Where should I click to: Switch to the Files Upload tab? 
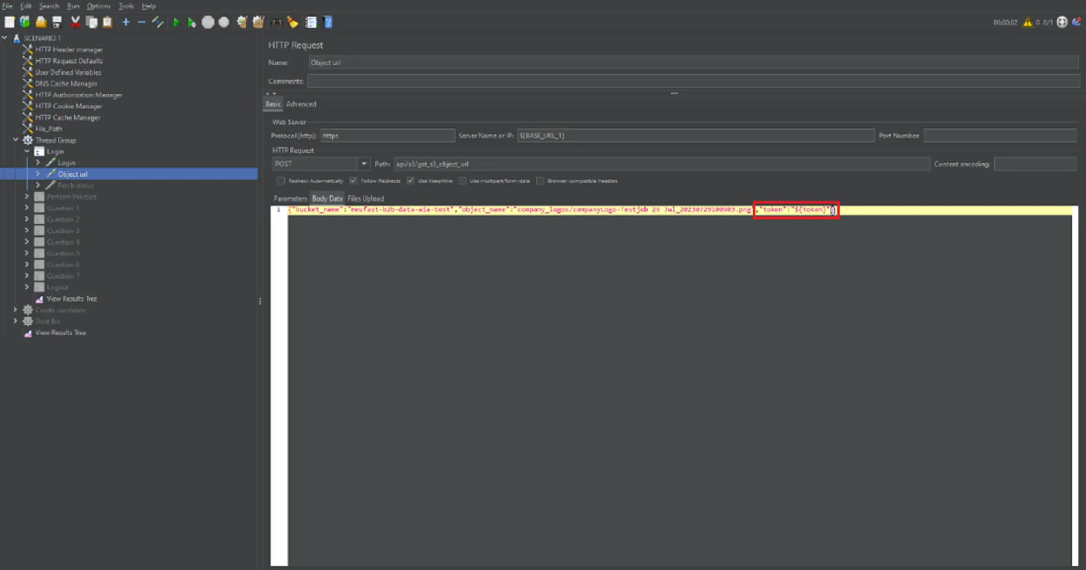(365, 198)
